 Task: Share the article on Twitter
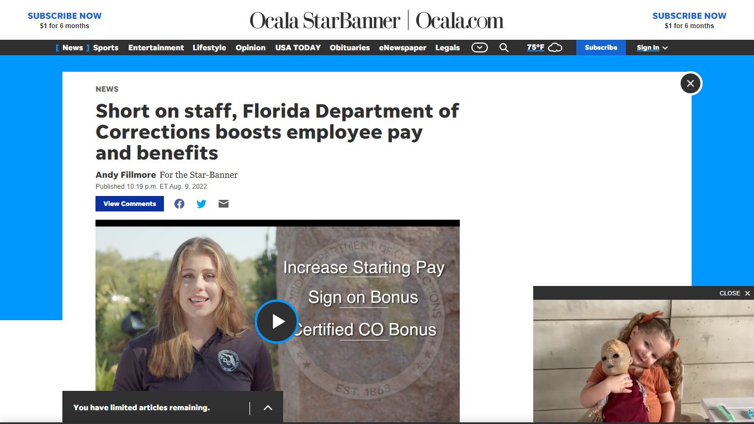[x=201, y=204]
